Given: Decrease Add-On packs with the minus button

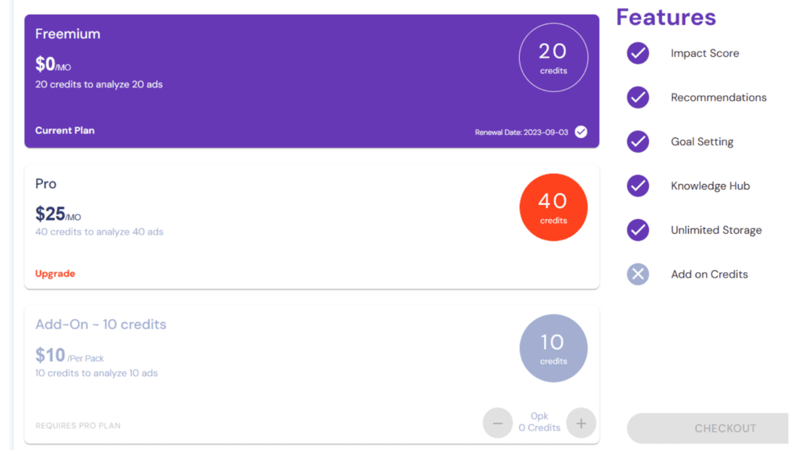Looking at the screenshot, I should [x=498, y=423].
